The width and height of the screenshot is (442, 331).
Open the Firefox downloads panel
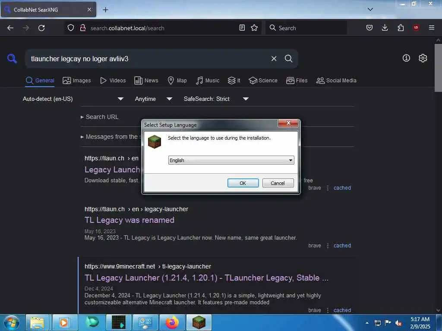pos(385,28)
